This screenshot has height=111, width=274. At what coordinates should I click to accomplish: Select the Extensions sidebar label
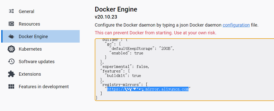pos(30,74)
